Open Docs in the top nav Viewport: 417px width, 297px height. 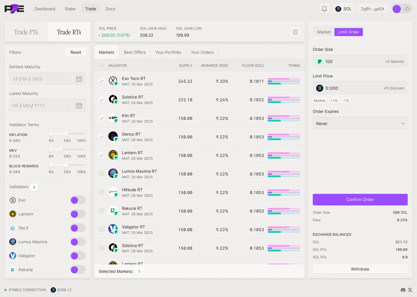111,9
